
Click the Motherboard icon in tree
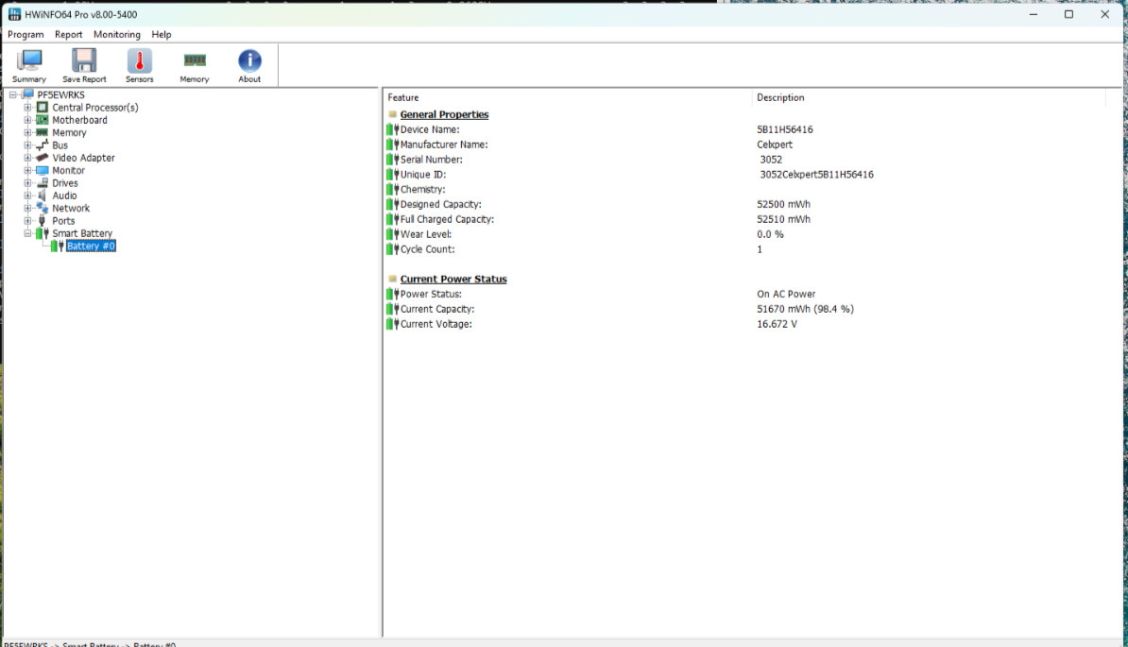point(43,119)
